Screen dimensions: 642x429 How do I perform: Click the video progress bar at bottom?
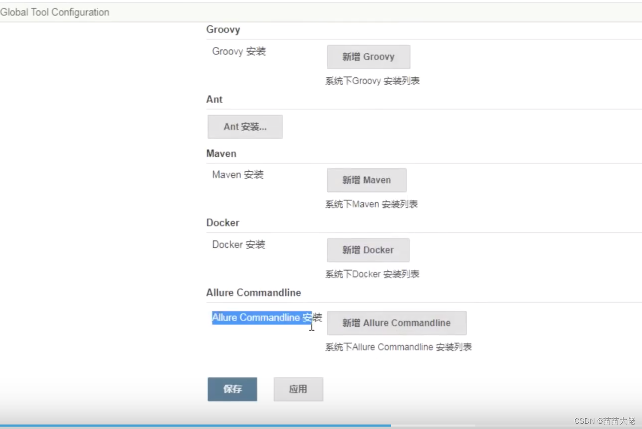click(x=321, y=426)
